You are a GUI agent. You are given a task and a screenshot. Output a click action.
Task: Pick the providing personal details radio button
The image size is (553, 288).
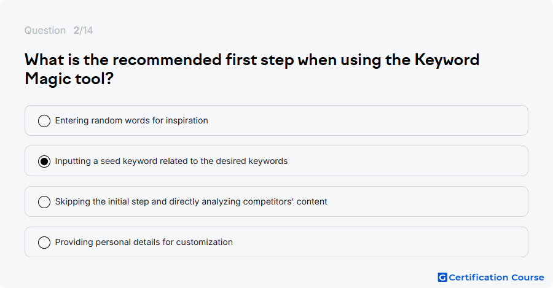pos(44,242)
